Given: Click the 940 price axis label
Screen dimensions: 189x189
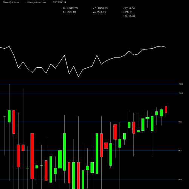Looking at the screenshot, I should 180,180.
